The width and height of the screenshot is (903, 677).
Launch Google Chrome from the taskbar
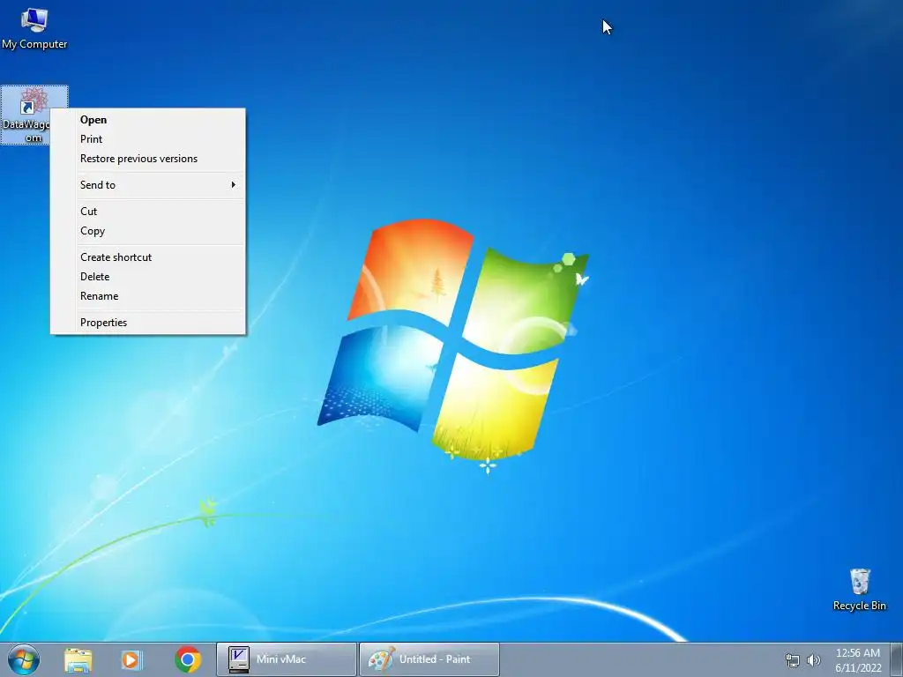(x=187, y=659)
